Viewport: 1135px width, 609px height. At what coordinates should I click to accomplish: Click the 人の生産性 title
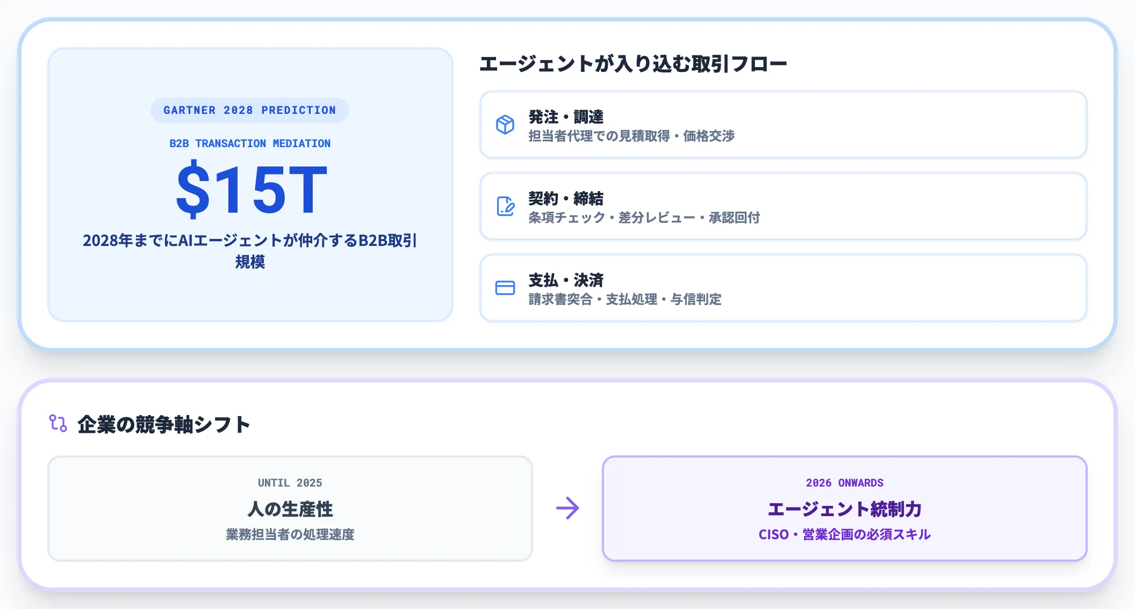290,509
